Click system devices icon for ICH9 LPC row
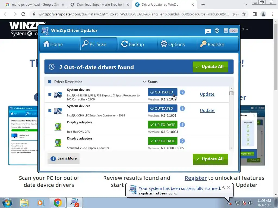278x208 pixels. click(x=58, y=111)
